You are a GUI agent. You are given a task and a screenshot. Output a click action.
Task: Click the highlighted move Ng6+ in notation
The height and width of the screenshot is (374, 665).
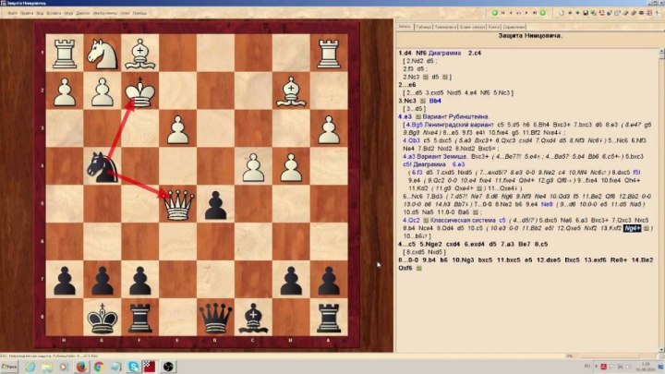pos(634,228)
